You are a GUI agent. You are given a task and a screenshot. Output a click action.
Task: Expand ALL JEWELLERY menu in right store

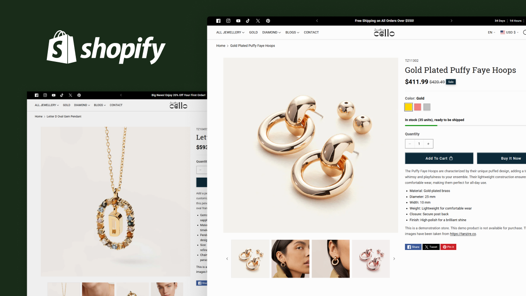(x=231, y=32)
